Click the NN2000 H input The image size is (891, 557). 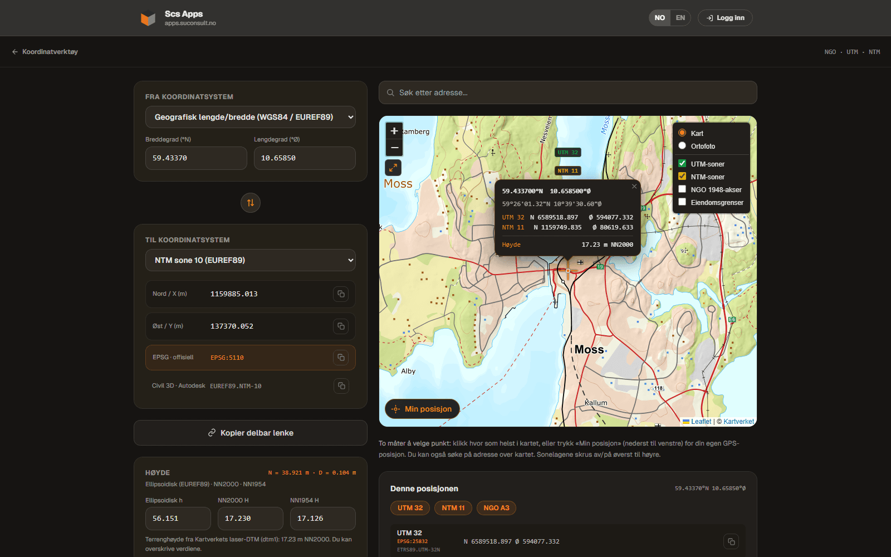(x=251, y=519)
